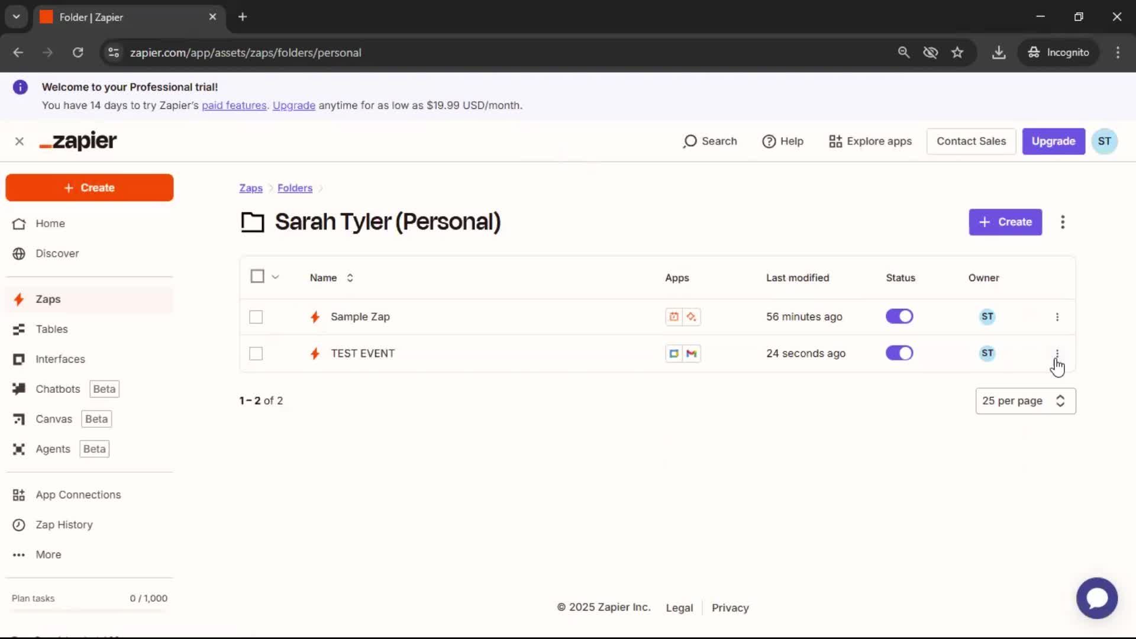Screen dimensions: 1136x639
Task: Check the select-all checkbox in table header
Action: (x=257, y=276)
